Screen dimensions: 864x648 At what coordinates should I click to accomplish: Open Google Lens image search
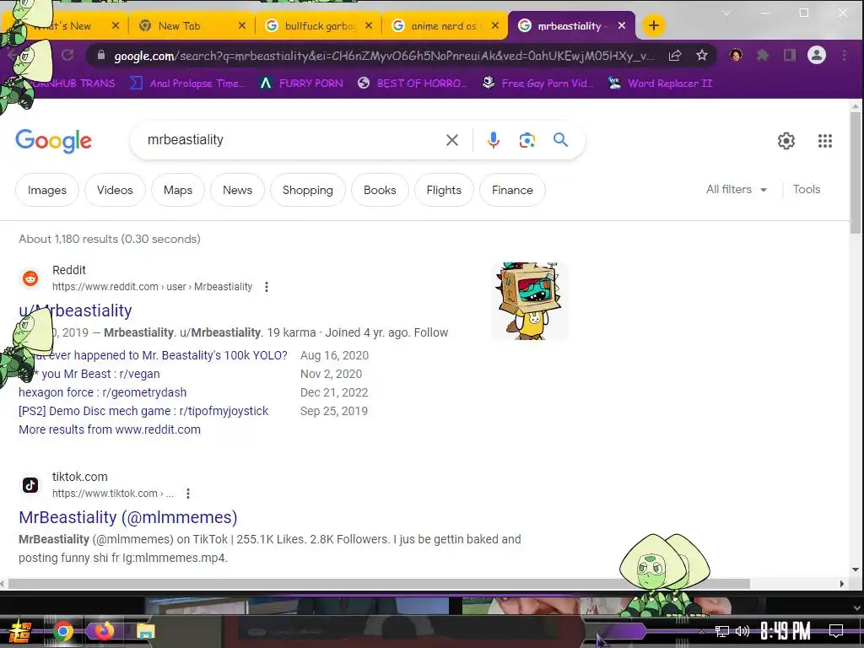(526, 141)
